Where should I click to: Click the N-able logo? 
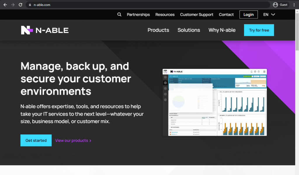coord(45,30)
